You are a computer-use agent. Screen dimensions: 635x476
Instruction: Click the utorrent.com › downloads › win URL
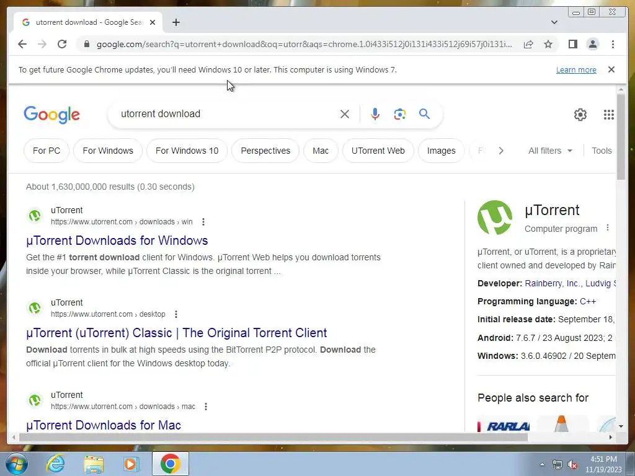[122, 222]
